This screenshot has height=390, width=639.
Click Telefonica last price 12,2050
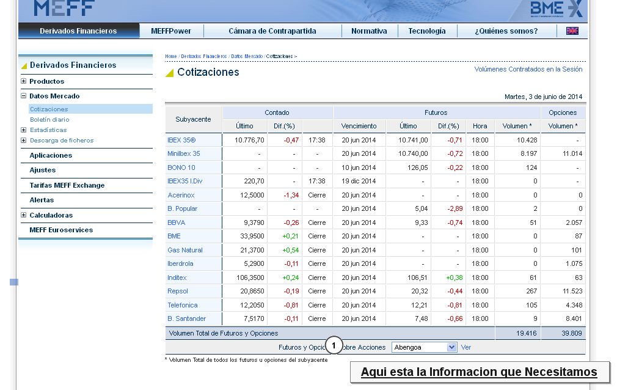[252, 305]
